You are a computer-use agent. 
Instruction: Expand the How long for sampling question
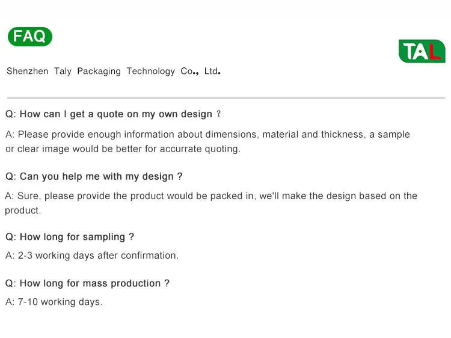70,237
